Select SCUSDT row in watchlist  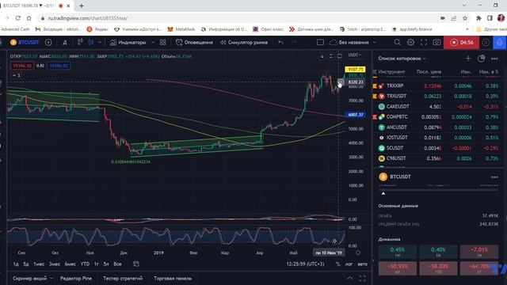pos(437,148)
